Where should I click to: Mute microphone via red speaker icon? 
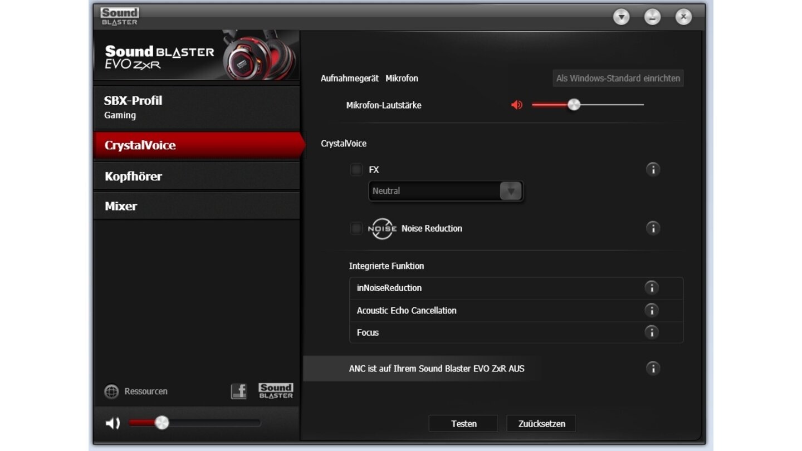517,105
